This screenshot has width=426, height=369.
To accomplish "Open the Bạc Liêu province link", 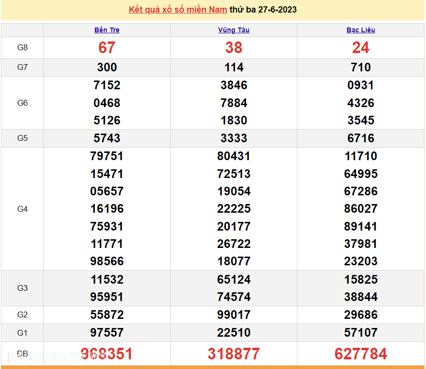I will [x=361, y=30].
